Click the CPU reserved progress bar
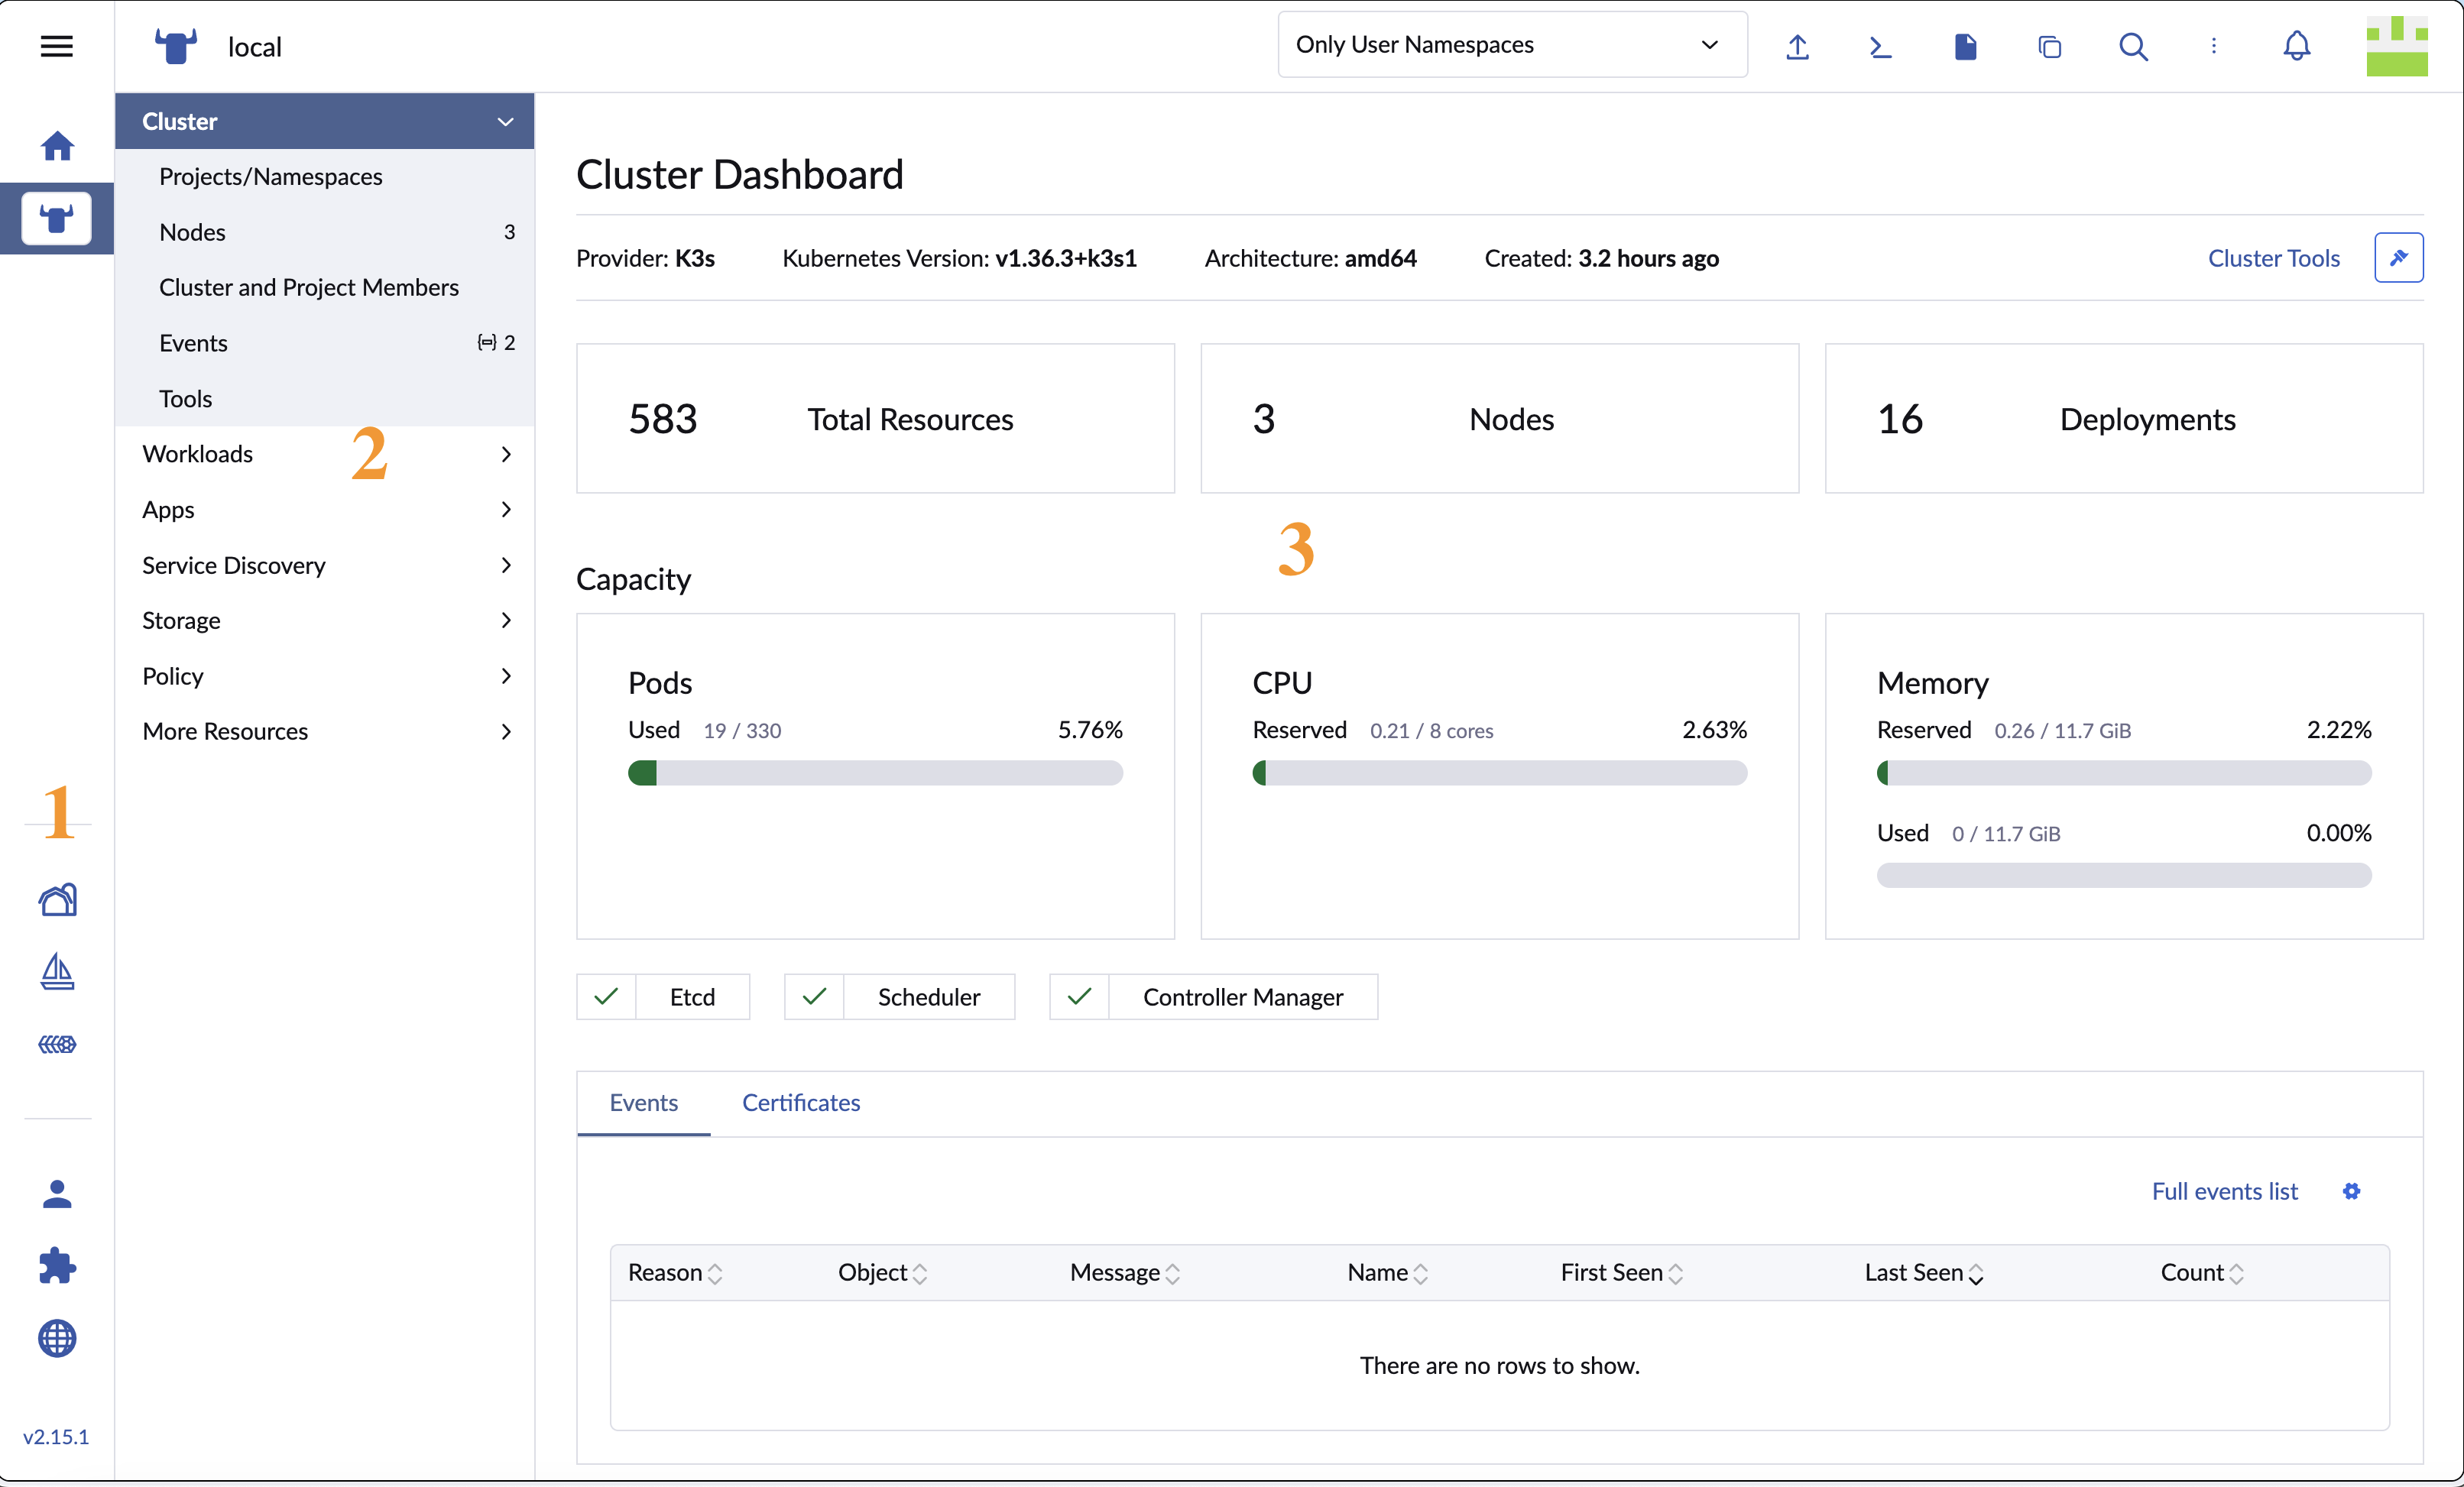 1499,773
